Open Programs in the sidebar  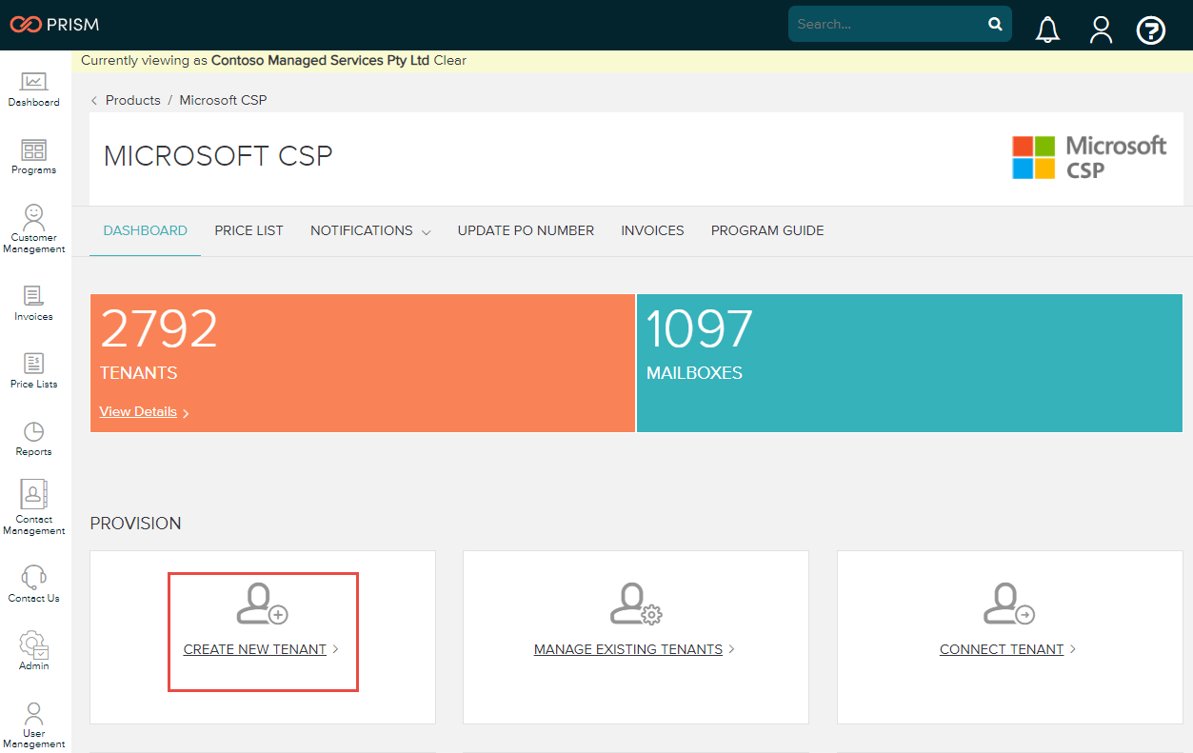(34, 157)
